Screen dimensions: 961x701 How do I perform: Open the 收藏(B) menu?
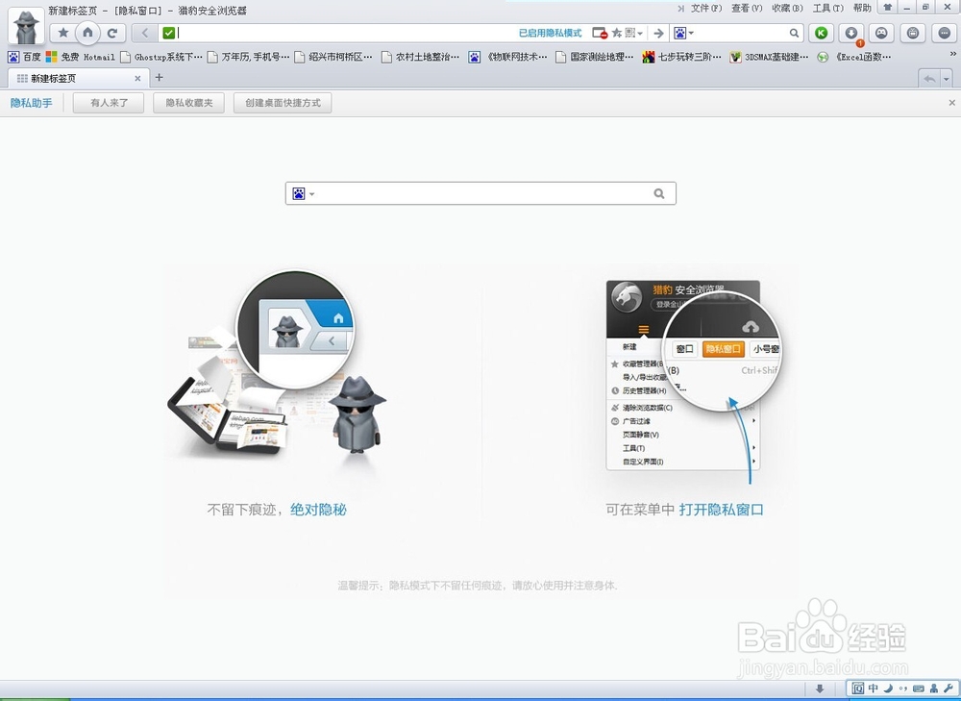tap(788, 8)
